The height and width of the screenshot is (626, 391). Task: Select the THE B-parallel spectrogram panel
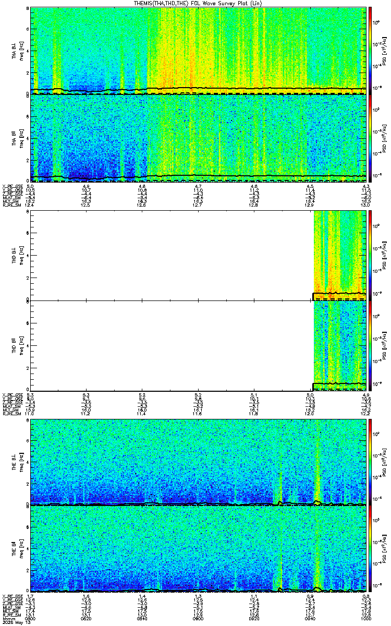198,549
